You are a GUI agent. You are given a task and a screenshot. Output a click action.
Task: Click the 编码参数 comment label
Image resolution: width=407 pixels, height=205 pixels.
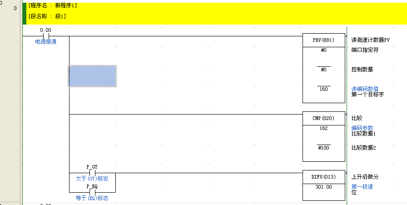pos(362,128)
